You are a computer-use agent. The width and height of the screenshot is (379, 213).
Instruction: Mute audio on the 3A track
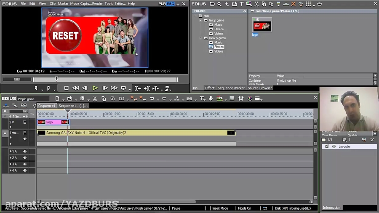pos(25,164)
